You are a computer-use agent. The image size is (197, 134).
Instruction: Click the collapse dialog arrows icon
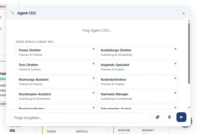click(12, 13)
